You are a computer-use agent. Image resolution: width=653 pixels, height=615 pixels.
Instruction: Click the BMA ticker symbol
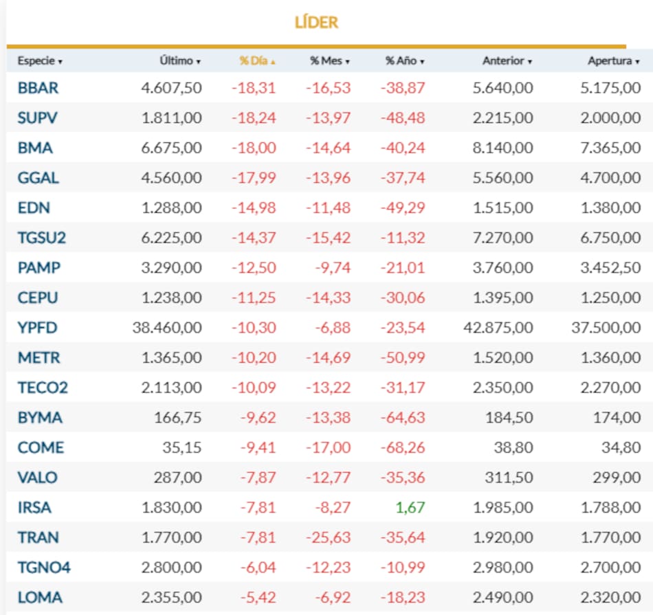tap(35, 148)
